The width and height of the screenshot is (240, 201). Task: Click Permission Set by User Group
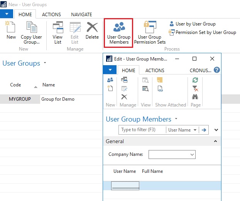tap(203, 32)
